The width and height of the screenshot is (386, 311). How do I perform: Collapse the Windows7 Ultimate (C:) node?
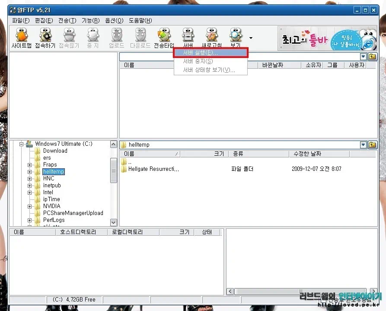pos(22,144)
